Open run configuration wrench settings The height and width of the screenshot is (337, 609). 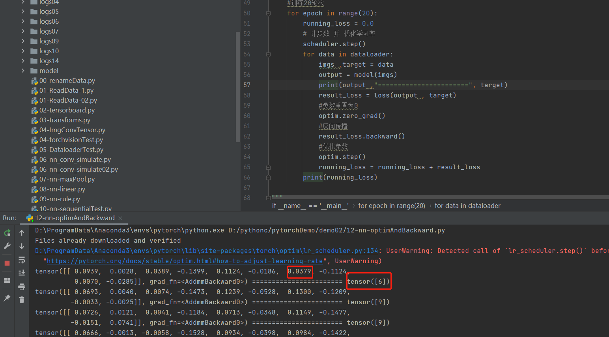click(7, 246)
